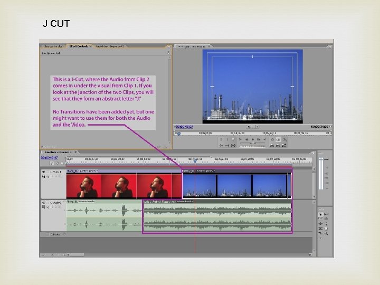Click the Loop playback icon
This screenshot has width=380, height=285.
click(272, 139)
